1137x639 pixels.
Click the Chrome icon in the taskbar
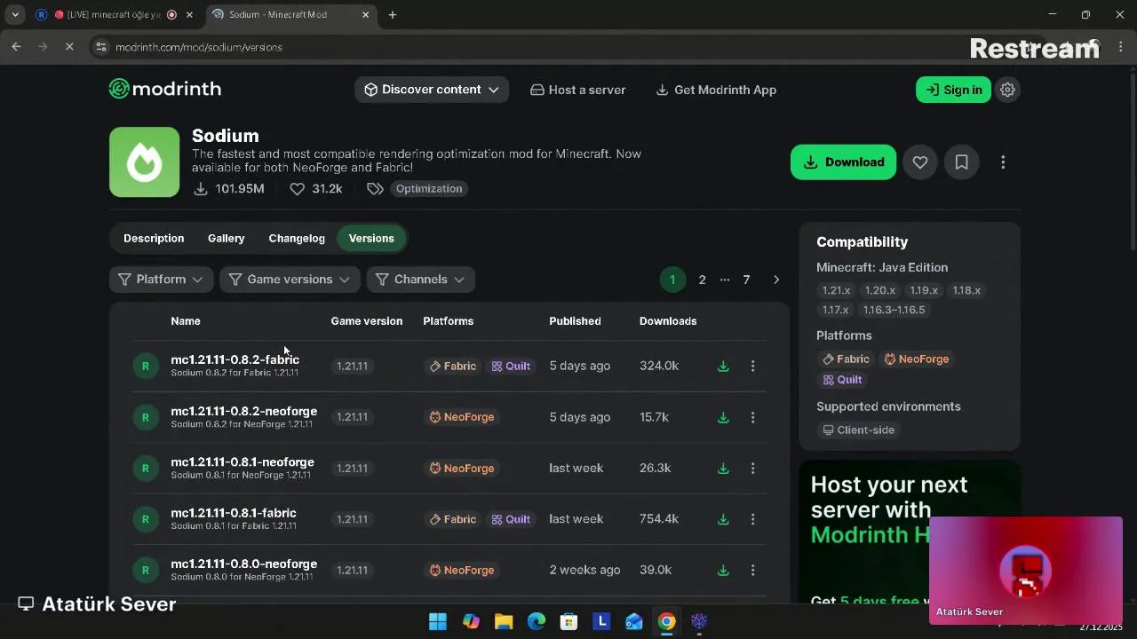pos(666,621)
